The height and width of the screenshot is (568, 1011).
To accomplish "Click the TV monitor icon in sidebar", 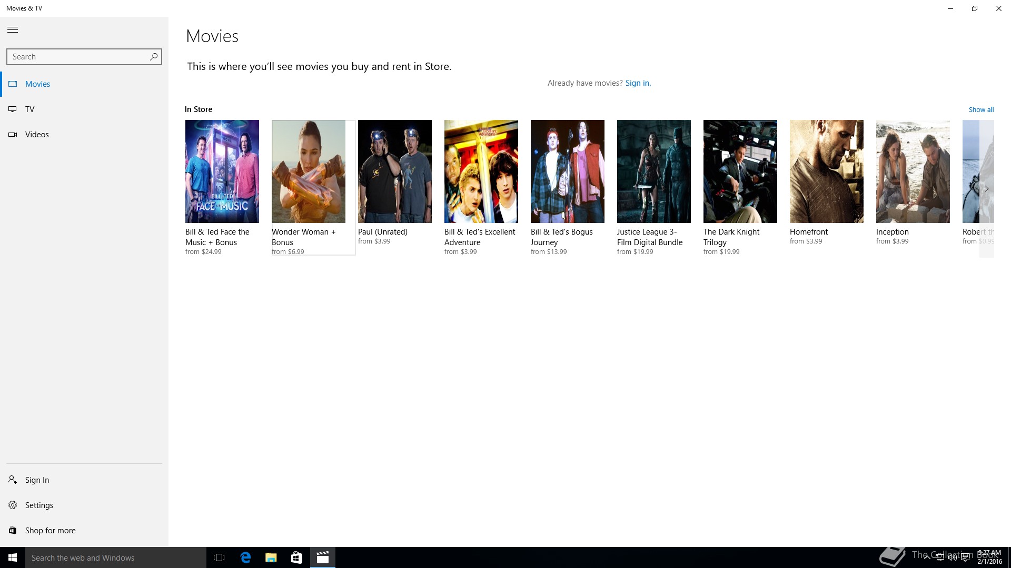I will click(13, 109).
